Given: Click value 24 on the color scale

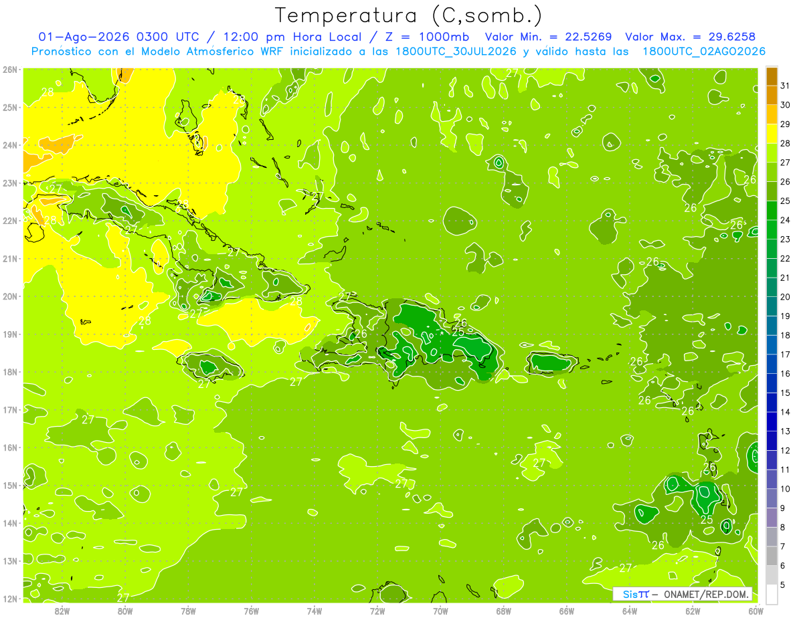Looking at the screenshot, I should click(x=786, y=220).
